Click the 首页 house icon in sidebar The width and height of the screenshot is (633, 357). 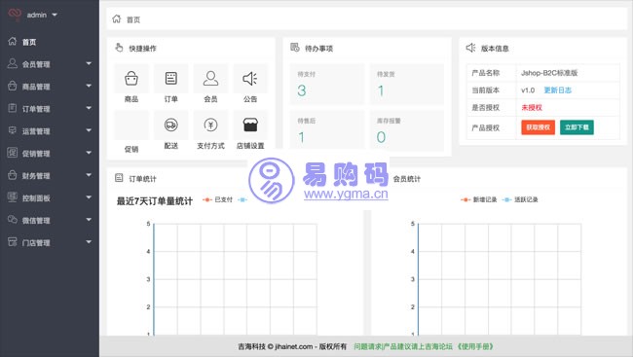pos(12,41)
